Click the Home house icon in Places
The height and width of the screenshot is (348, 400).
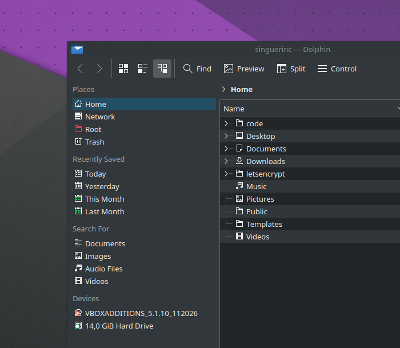[78, 104]
